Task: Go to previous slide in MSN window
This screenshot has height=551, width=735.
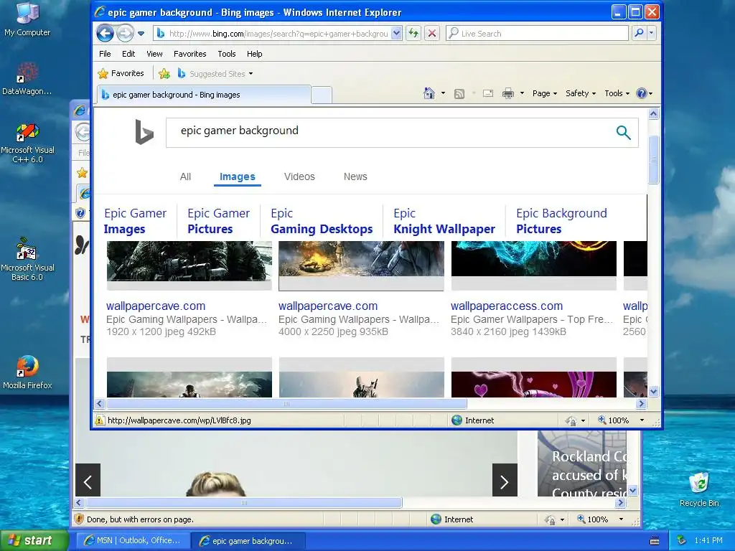Action: (x=88, y=481)
